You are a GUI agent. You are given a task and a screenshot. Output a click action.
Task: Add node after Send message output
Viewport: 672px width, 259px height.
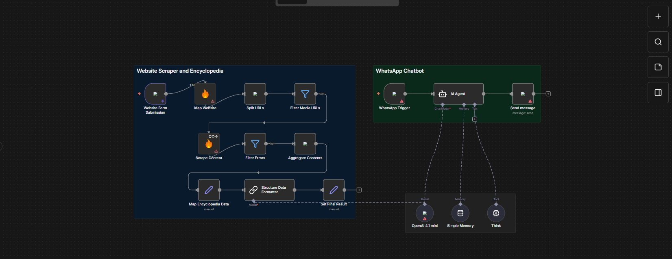pyautogui.click(x=548, y=94)
